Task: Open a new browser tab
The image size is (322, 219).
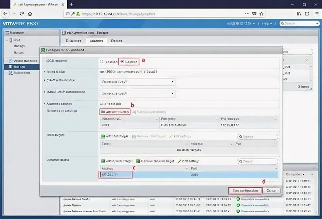Action: coord(71,4)
